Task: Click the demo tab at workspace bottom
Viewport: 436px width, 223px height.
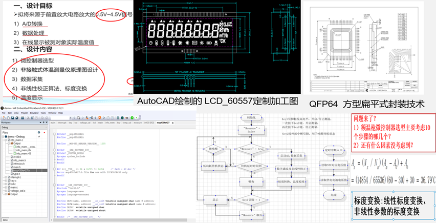Action: click(x=5, y=220)
